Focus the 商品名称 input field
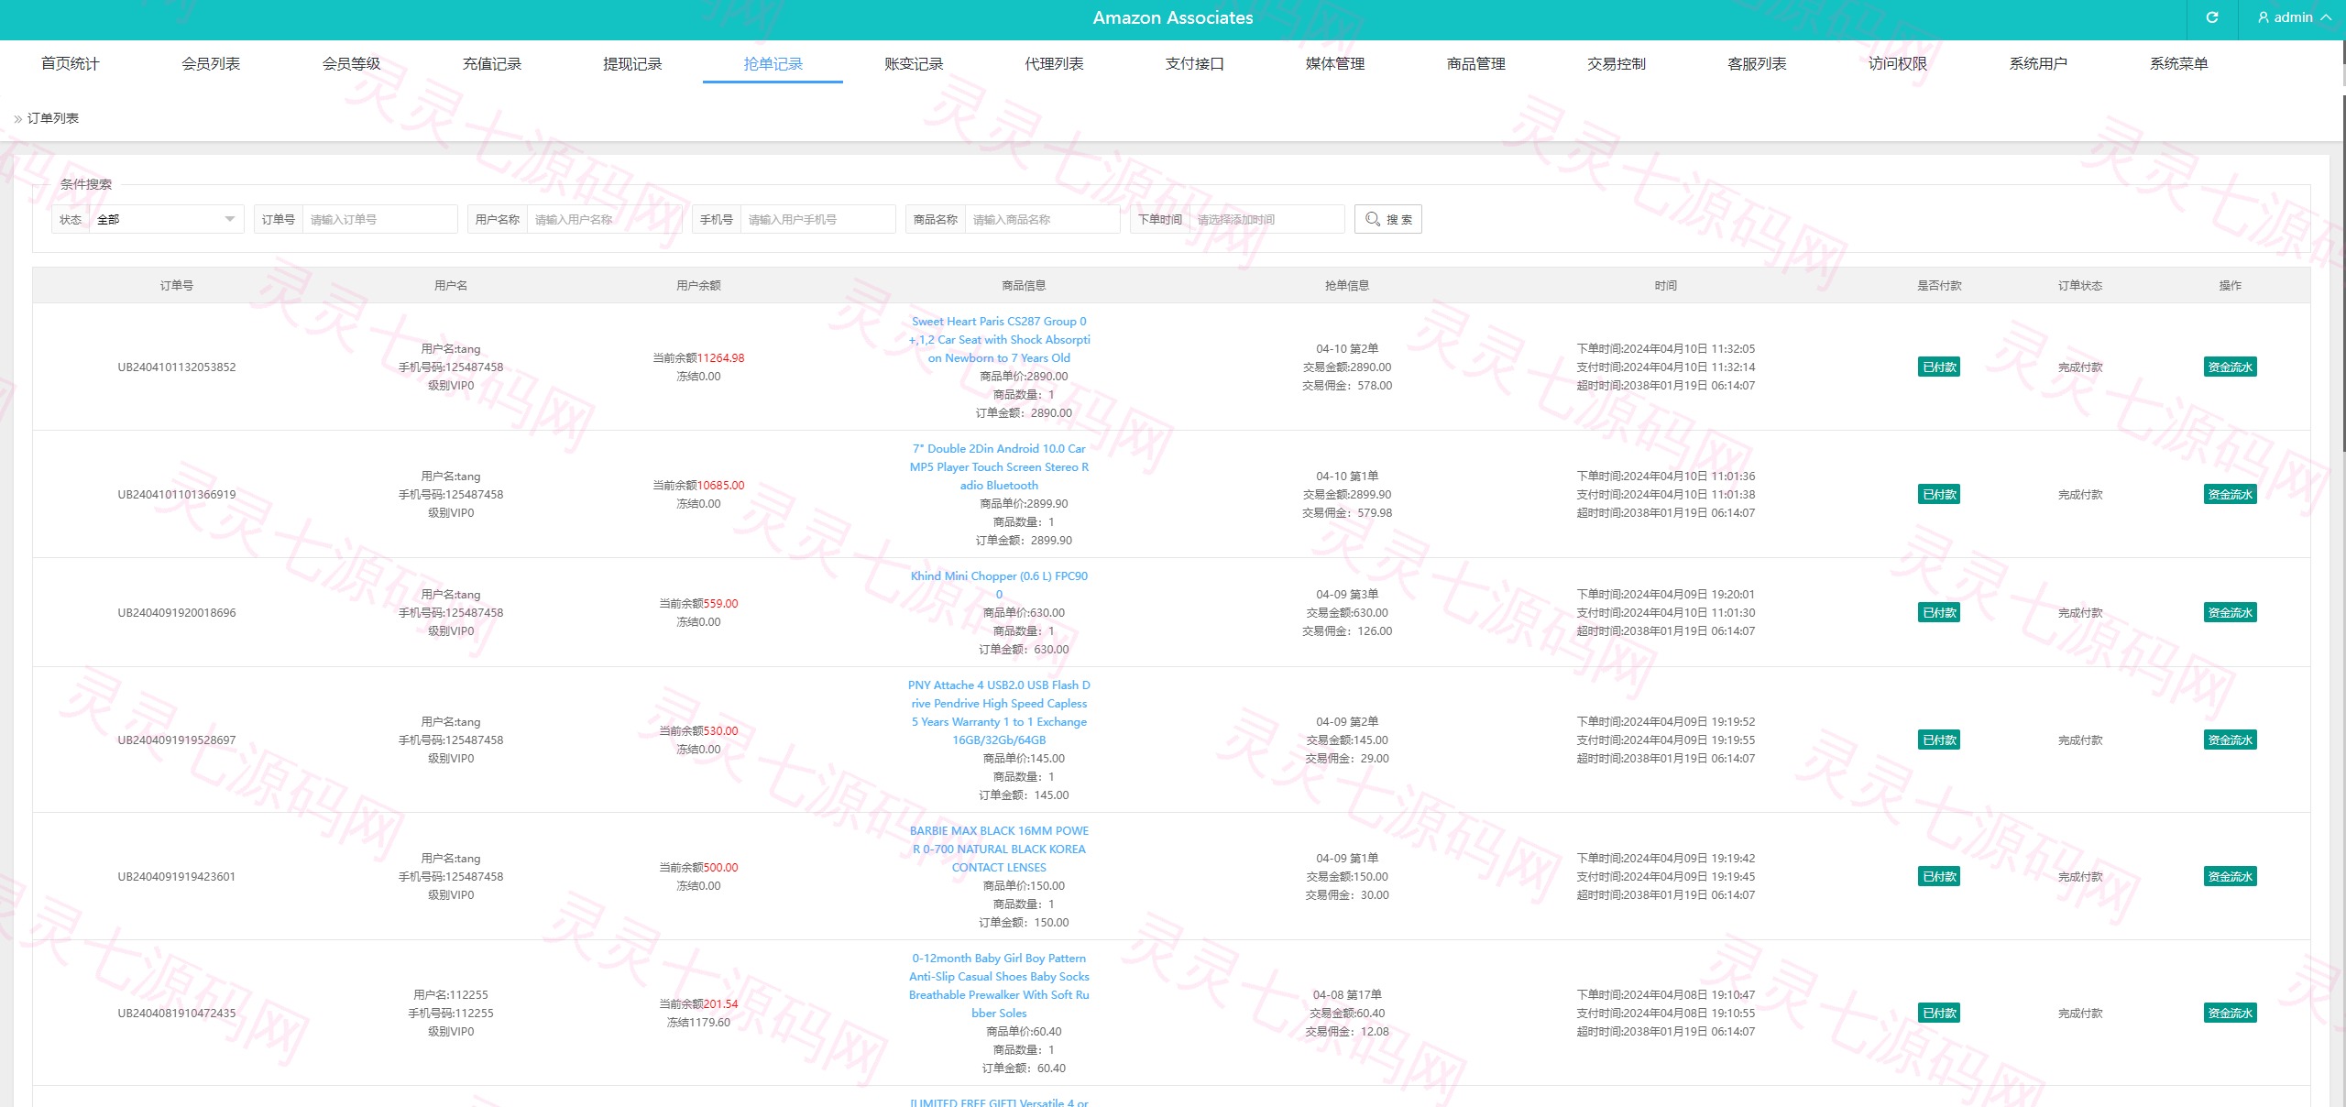 coord(1042,219)
